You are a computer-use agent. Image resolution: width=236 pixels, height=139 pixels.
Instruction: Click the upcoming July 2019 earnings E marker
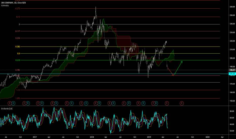182,103
